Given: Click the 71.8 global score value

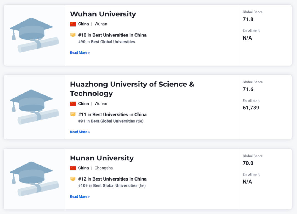Looking at the screenshot, I should click(248, 19).
